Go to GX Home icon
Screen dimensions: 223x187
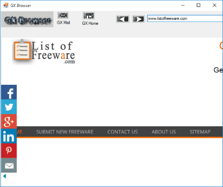pos(89,16)
